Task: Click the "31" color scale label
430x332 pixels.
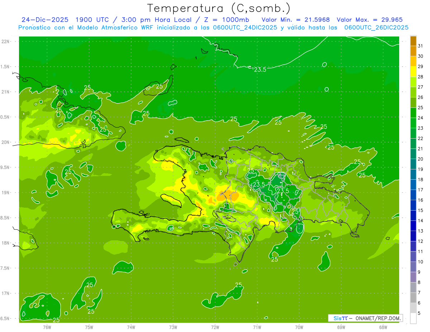Action: coord(421,46)
